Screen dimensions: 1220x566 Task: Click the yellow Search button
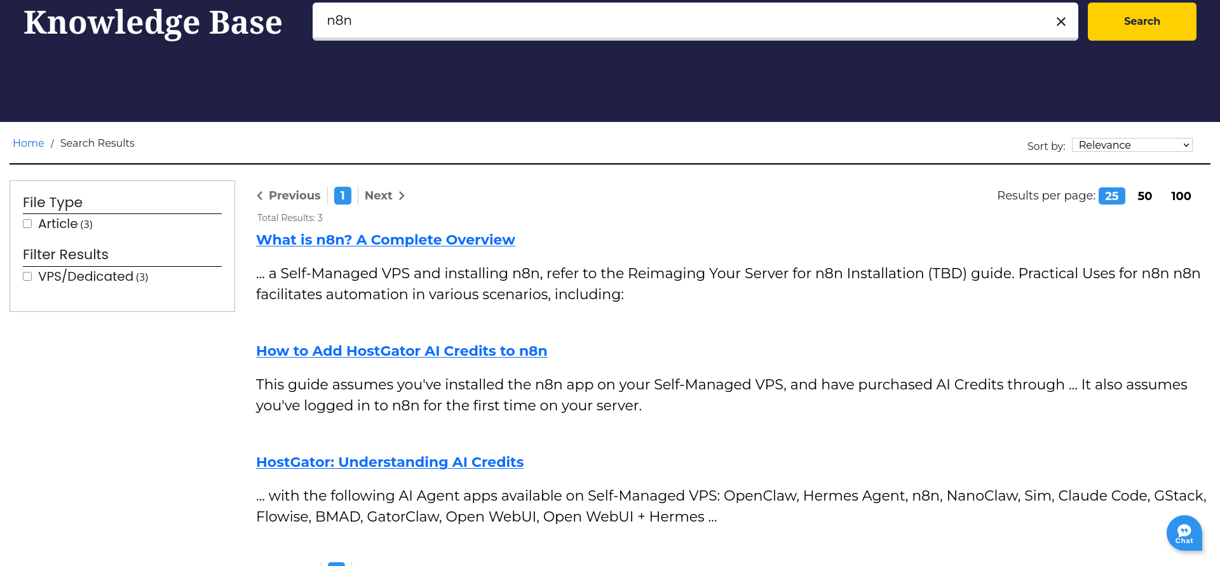1142,22
